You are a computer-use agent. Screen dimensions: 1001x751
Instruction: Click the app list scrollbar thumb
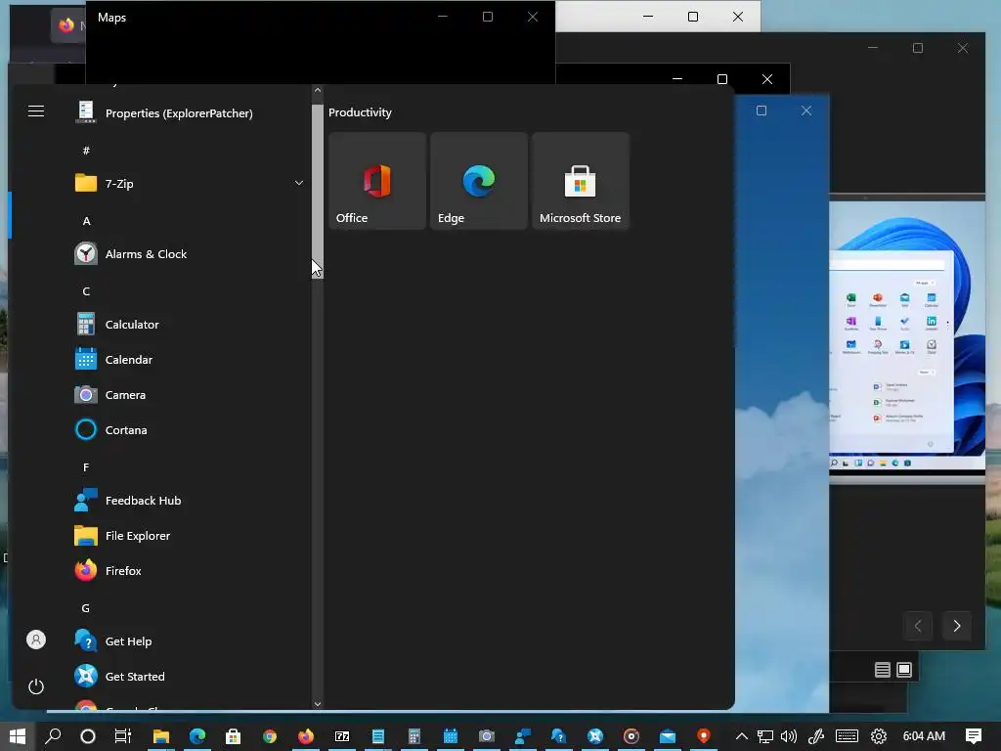(318, 192)
